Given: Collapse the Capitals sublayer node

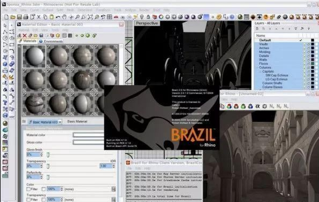Looking at the screenshot, I should [x=260, y=71].
